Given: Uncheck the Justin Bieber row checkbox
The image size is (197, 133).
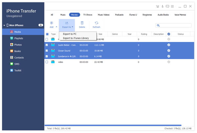Looking at the screenshot, I should tap(47, 45).
